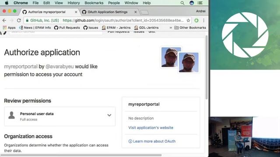Open EPAM - Jenkins bookmark
This screenshot has width=280, height=157.
point(116,27)
